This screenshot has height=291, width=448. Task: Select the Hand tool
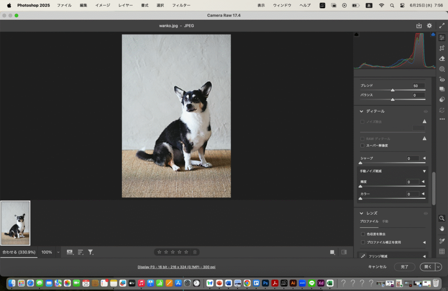click(442, 229)
